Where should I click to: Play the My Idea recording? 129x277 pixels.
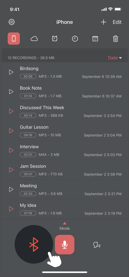pos(11,209)
